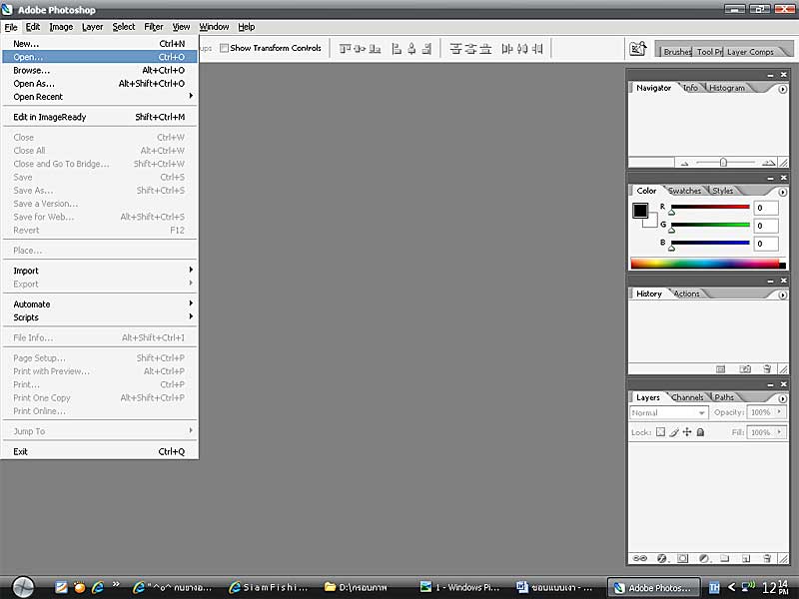This screenshot has width=799, height=599.
Task: Click add layer style icon
Action: 662,558
